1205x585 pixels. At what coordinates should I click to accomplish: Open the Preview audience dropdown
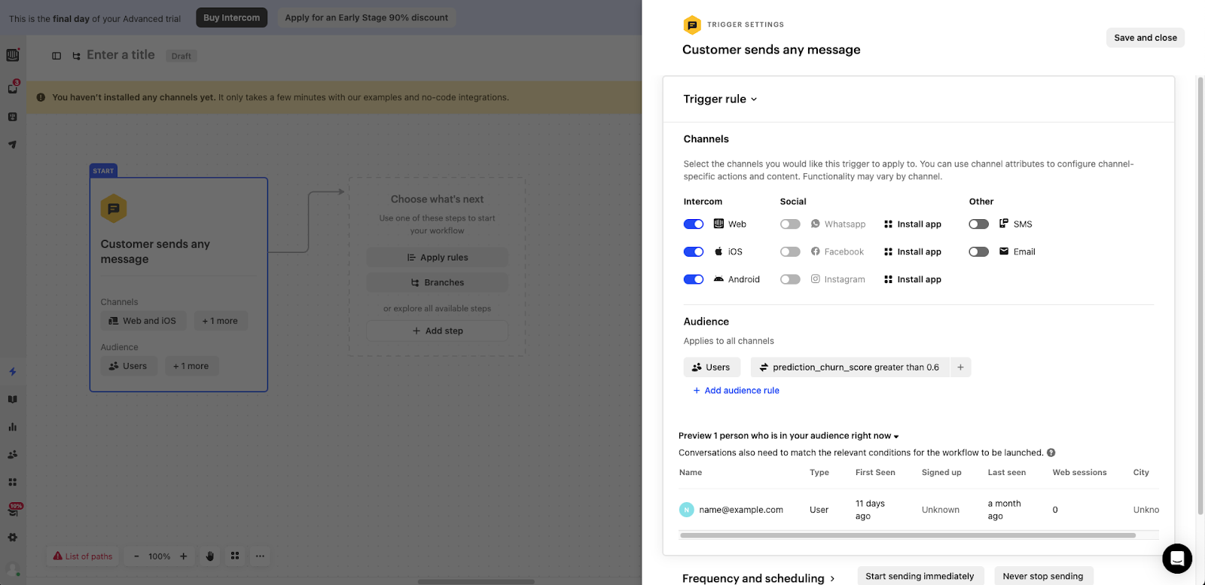click(x=789, y=436)
